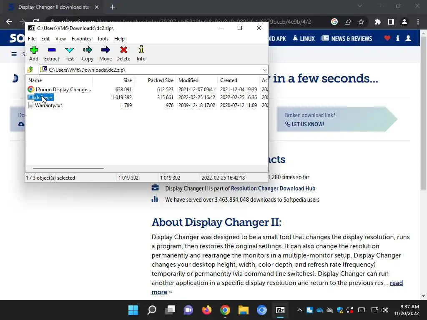Click the Google icon in the address bar
This screenshot has height=320, width=427.
[334, 22]
